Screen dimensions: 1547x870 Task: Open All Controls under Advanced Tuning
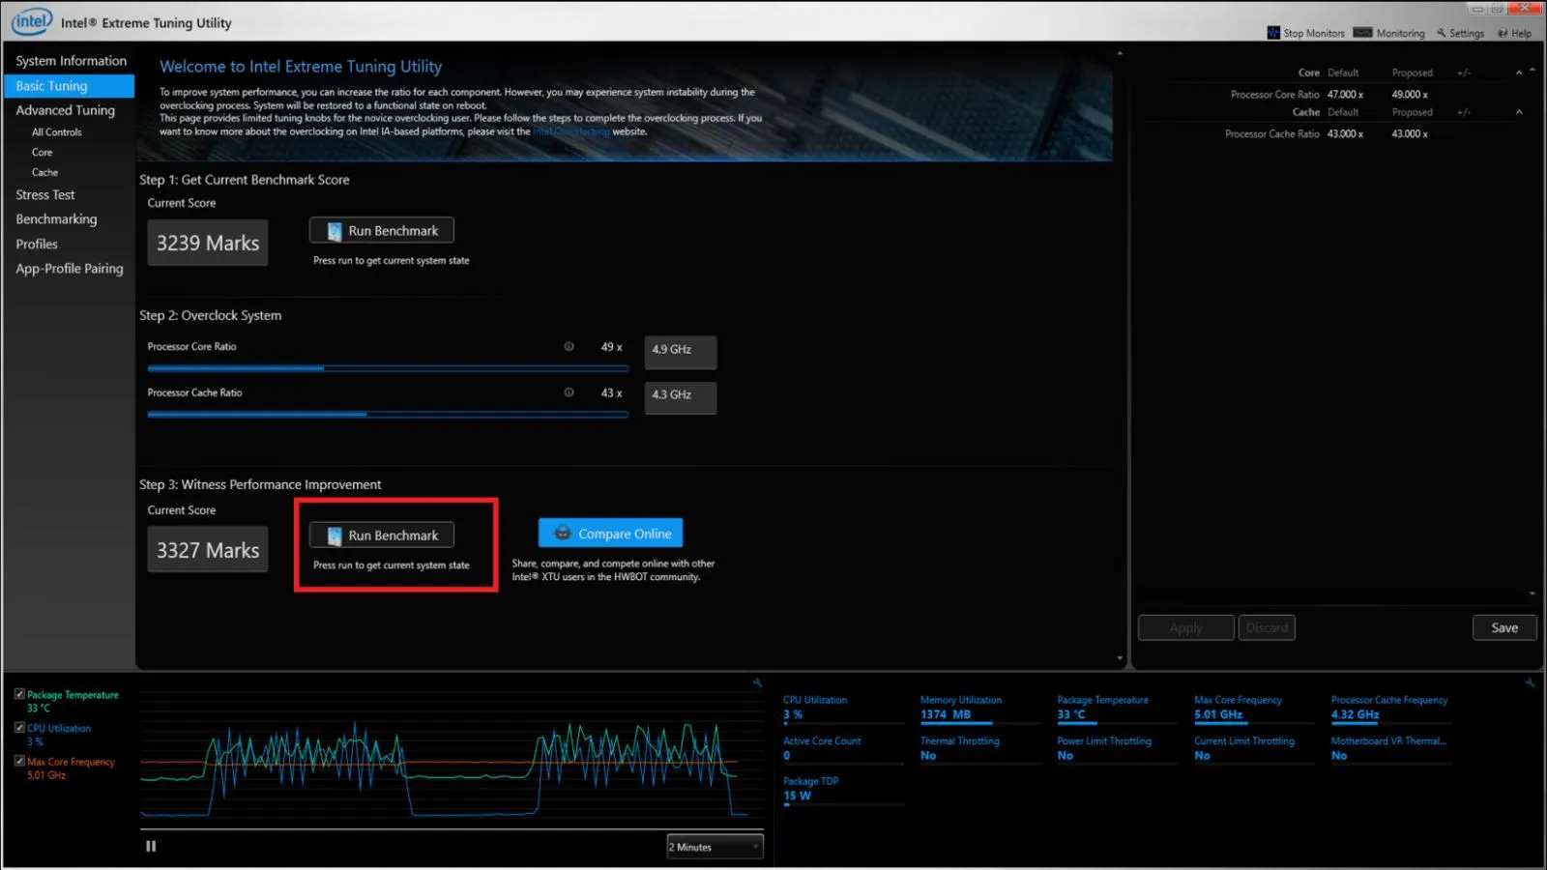(x=56, y=132)
